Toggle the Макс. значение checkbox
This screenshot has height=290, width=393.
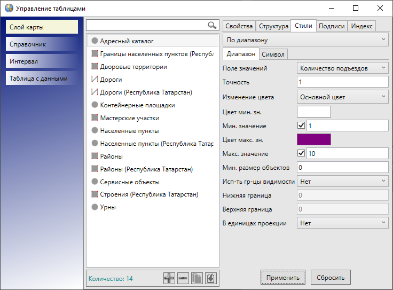pyautogui.click(x=301, y=154)
